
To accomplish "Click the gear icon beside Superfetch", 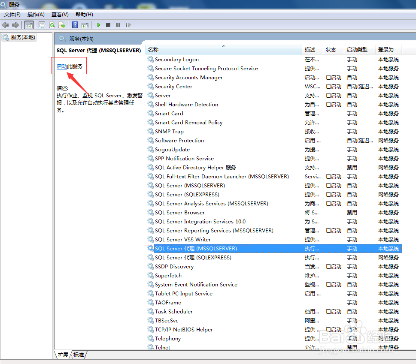I will pos(150,275).
